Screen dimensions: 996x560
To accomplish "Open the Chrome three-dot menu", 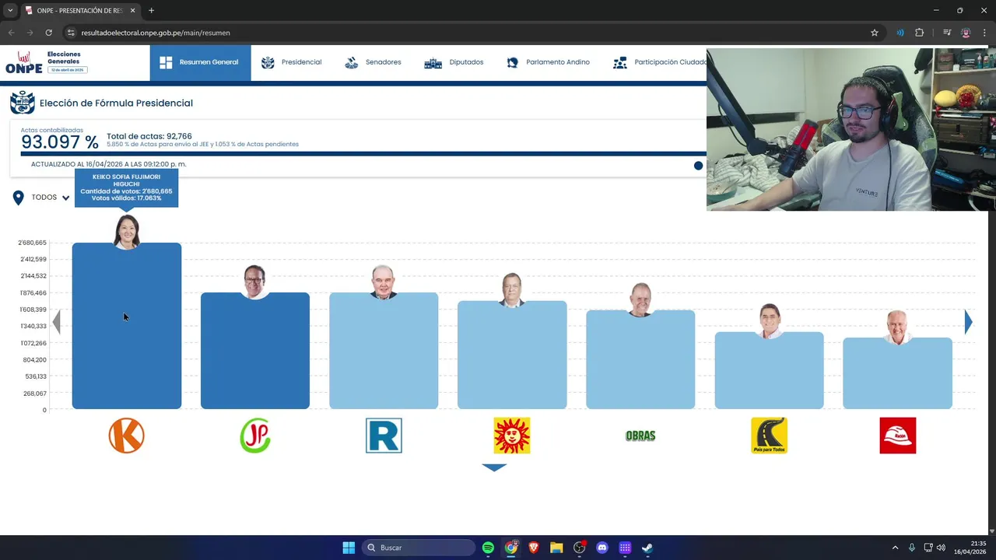I will 985,33.
